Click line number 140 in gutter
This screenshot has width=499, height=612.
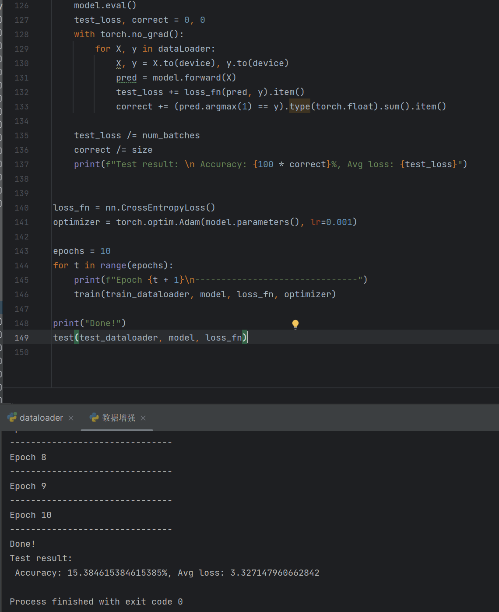click(21, 208)
